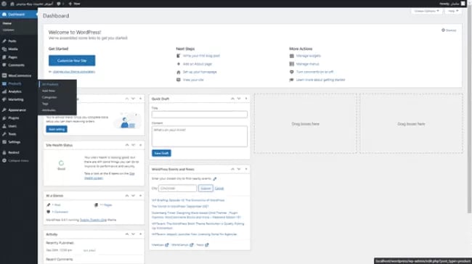Open the Dashboard menu item

[19, 15]
